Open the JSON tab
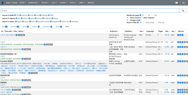Image resolution: width=188 pixels, height=95 pixels. click(67, 27)
